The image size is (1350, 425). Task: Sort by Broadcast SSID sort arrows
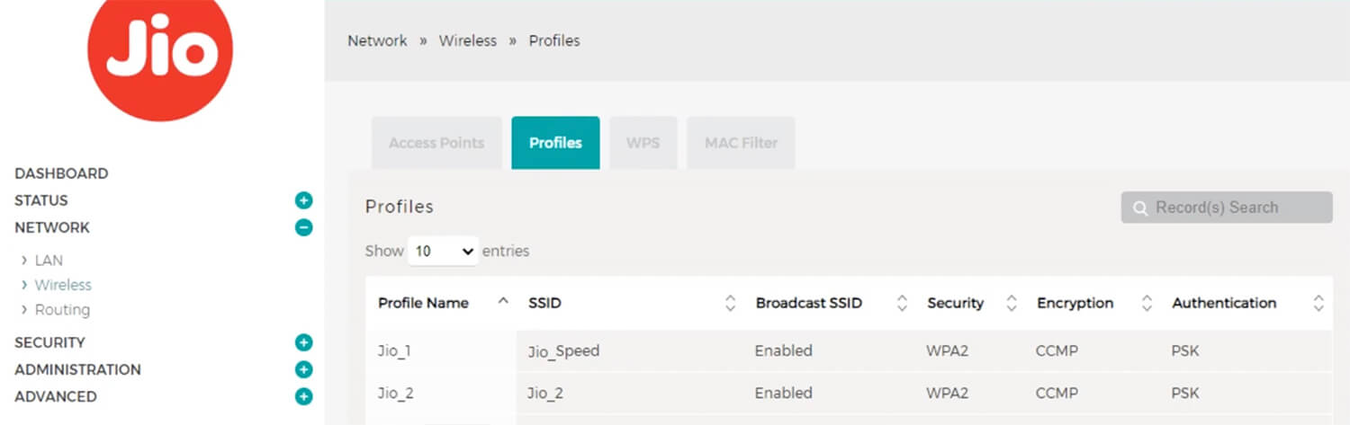(902, 304)
